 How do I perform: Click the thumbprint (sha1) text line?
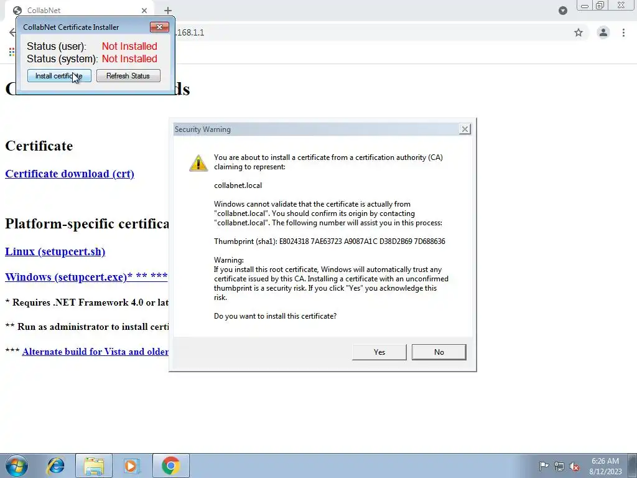tap(330, 241)
